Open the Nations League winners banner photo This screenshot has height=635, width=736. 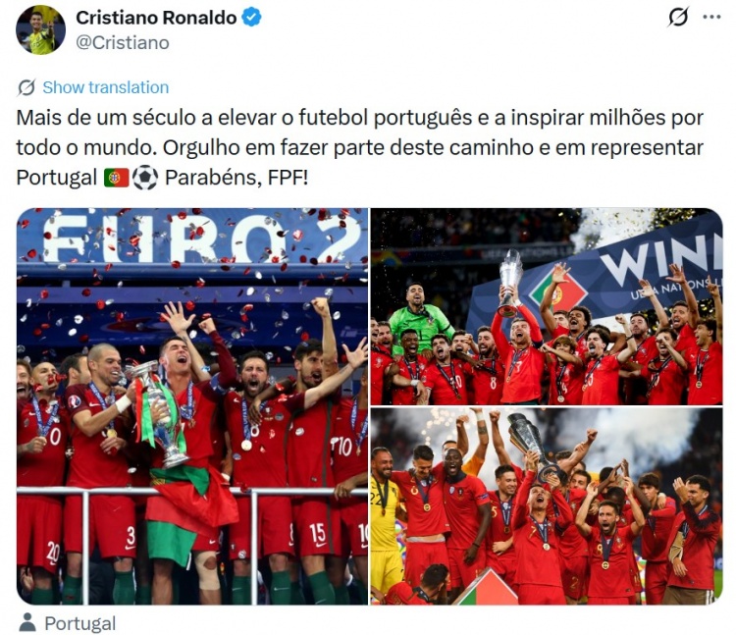point(547,306)
